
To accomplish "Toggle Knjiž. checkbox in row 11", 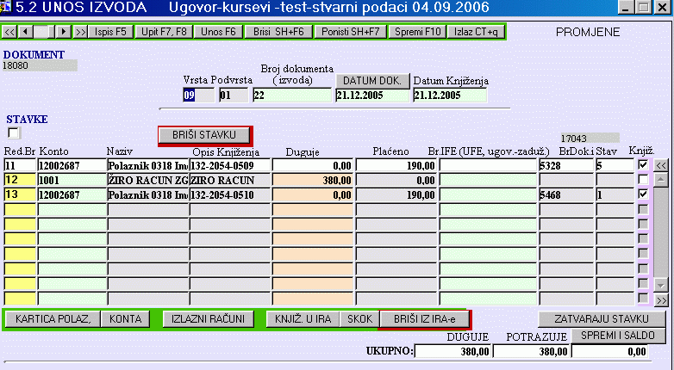I will click(643, 165).
